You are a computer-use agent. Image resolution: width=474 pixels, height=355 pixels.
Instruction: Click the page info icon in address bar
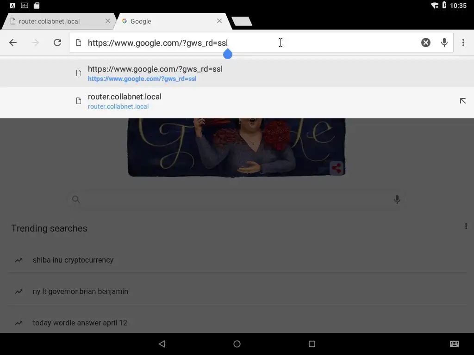pyautogui.click(x=79, y=43)
